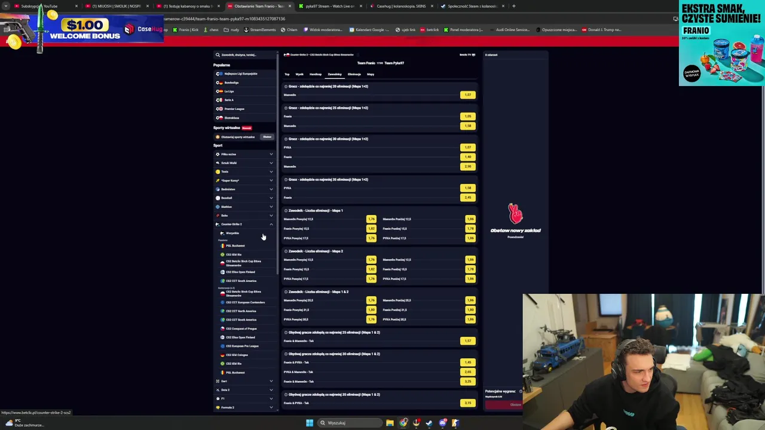The height and width of the screenshot is (430, 765).
Task: Open Chrome from the taskbar
Action: 403,423
